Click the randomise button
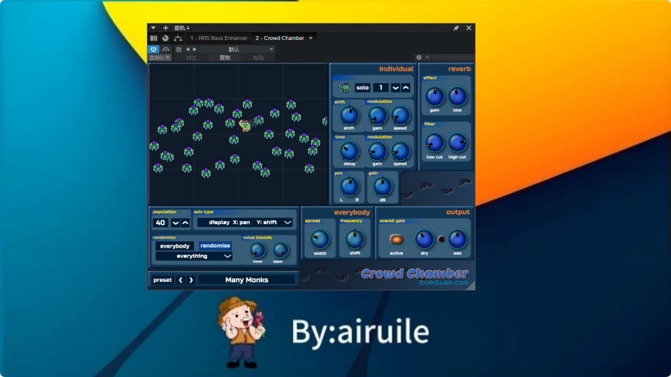 pyautogui.click(x=215, y=246)
